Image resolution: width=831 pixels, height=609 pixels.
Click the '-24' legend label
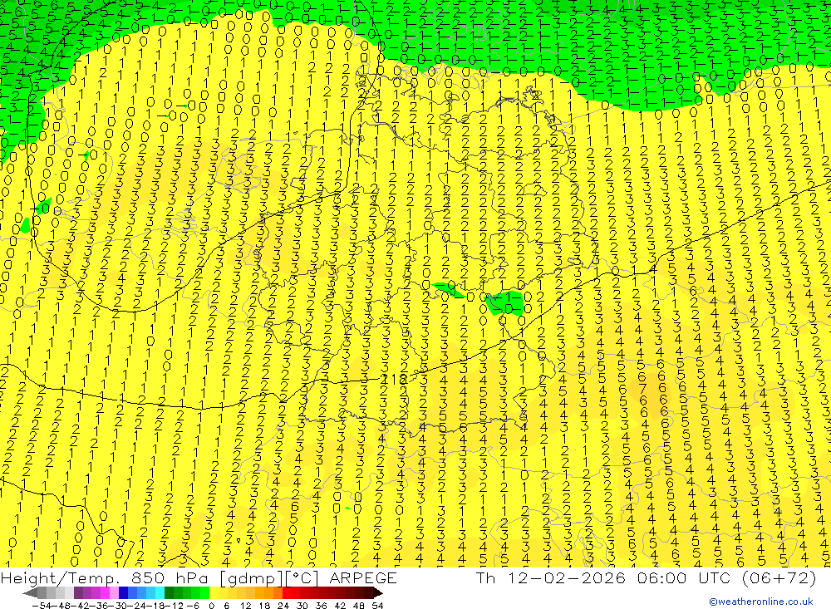(x=136, y=606)
